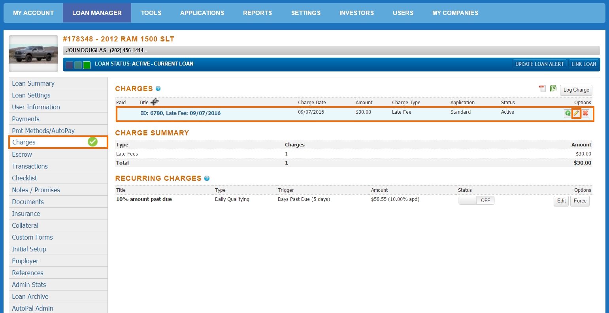
Task: Open charge ID 6780 Late Fee link
Action: [x=181, y=113]
